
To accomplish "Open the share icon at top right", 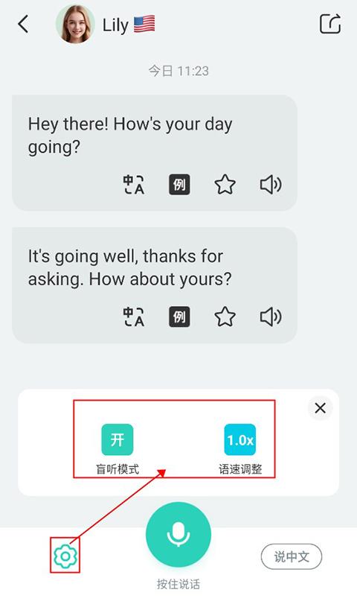I will (330, 24).
